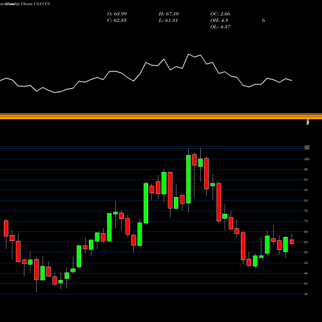Click the 'Charts USA CCS' chart title
Screen dimensions: 322x322
pos(35,4)
